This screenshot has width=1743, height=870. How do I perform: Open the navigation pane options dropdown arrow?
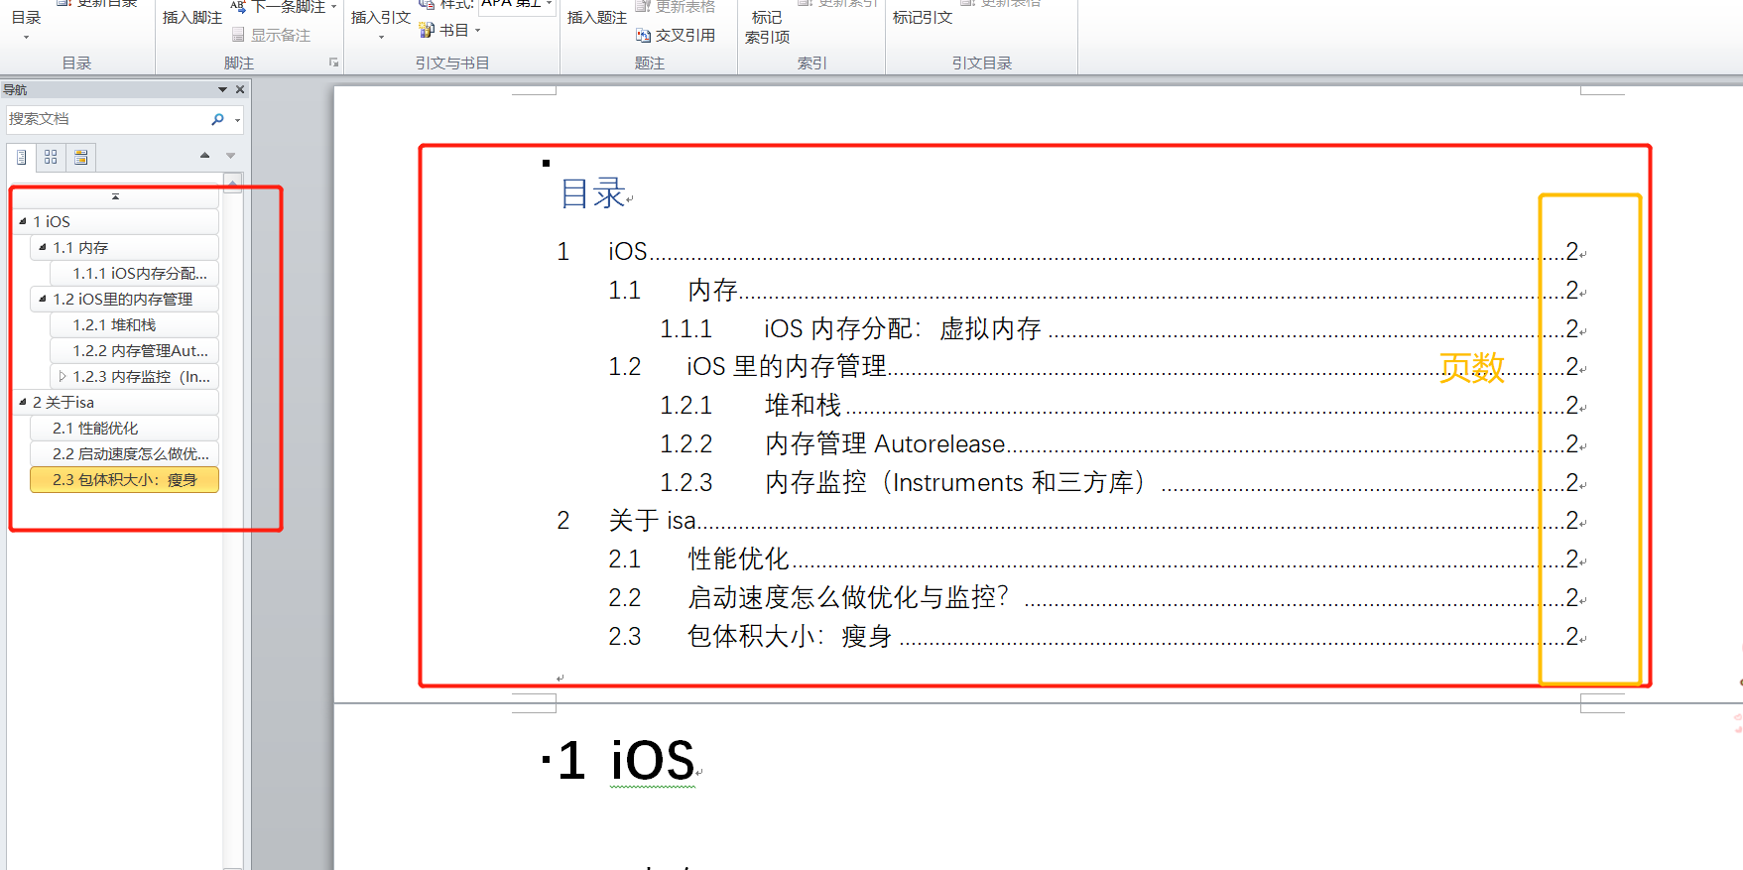pos(222,89)
